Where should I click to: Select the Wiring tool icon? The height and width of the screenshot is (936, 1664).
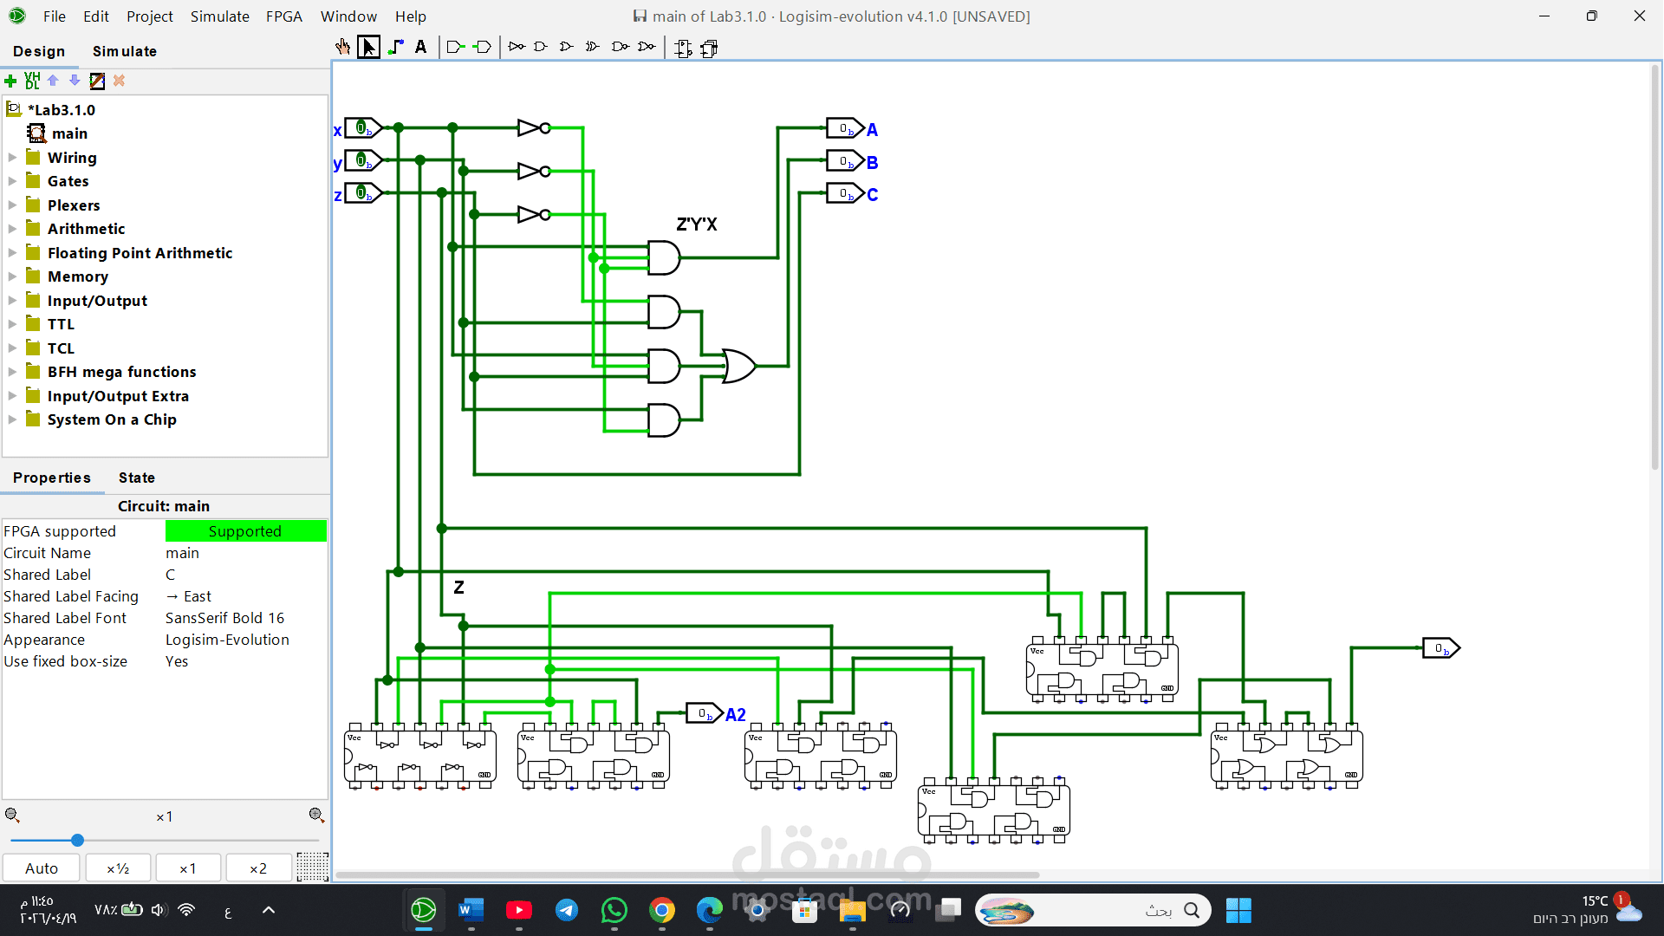[x=396, y=48]
